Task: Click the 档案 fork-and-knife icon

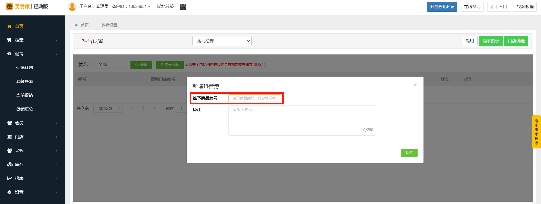Action: 9,40
